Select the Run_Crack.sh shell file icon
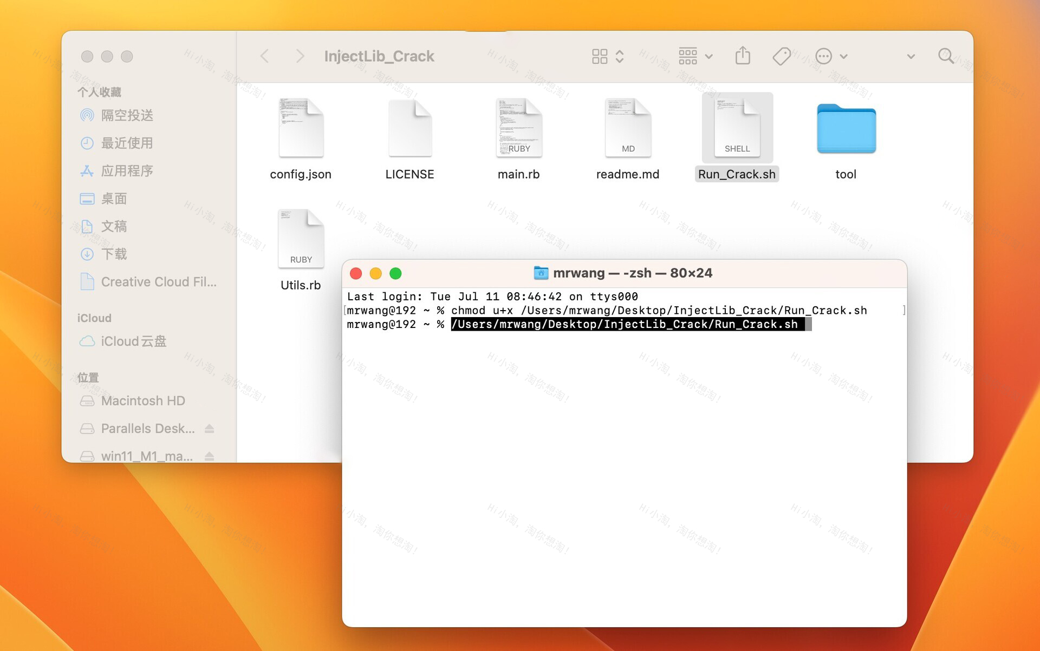This screenshot has width=1040, height=651. [737, 128]
